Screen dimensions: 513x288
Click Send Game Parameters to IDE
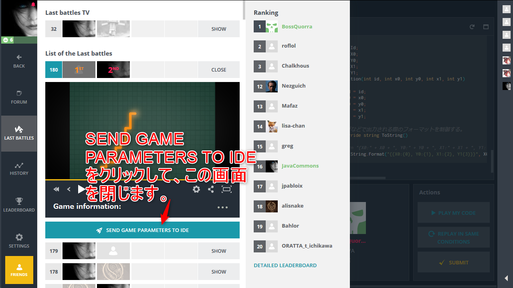tap(142, 230)
